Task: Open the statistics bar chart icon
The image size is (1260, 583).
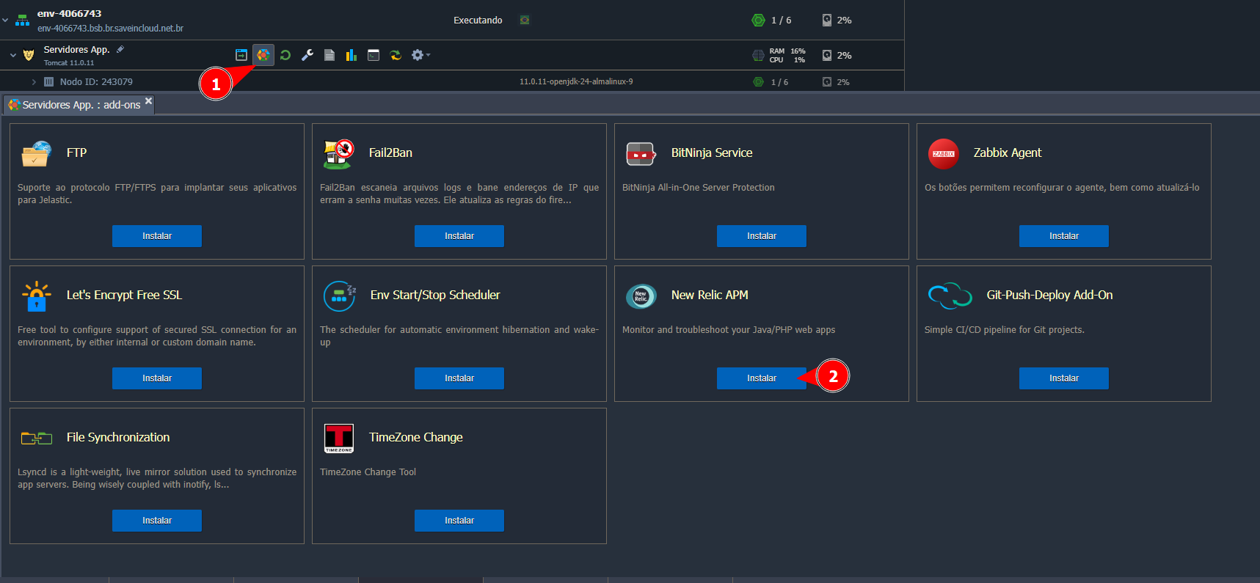Action: (352, 55)
